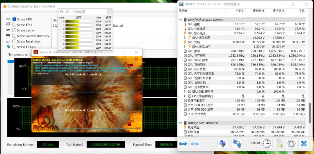This screenshot has width=314, height=154.
Task: Click the circle icon of GPU 频率 row
Action: (185, 51)
